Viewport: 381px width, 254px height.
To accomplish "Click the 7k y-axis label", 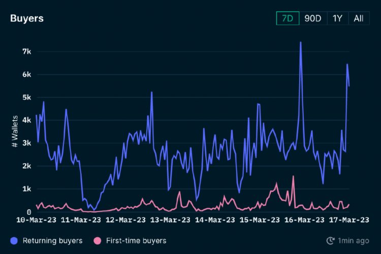I will click(26, 52).
